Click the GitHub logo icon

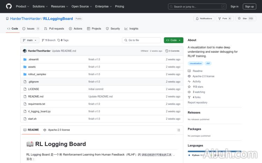(x=9, y=6)
